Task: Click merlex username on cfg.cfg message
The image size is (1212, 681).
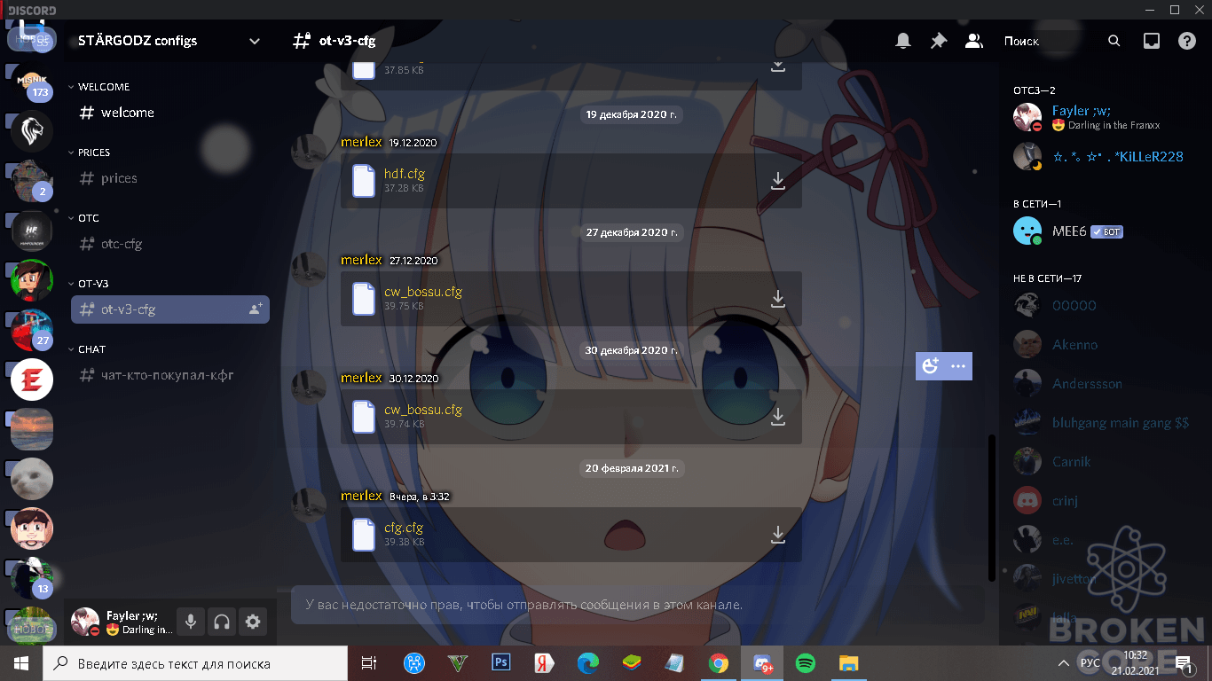Action: coord(361,496)
